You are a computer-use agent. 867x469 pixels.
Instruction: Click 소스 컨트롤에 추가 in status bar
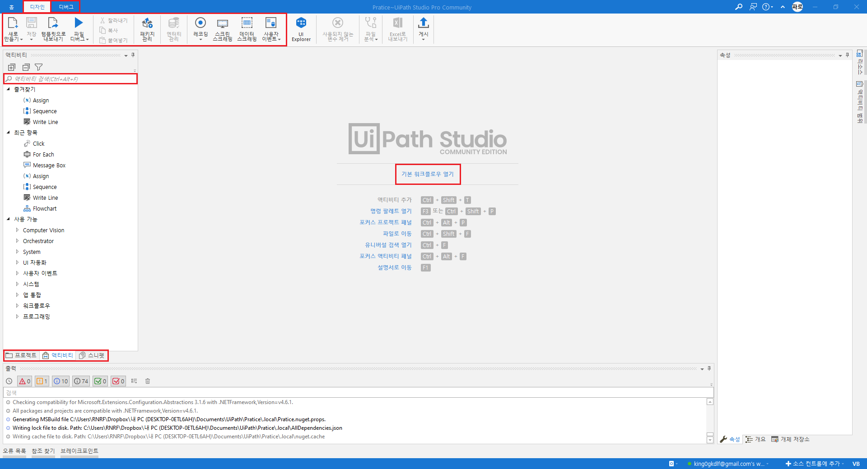(x=815, y=464)
